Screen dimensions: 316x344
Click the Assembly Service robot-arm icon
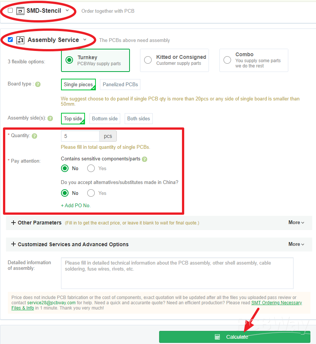pyautogui.click(x=21, y=40)
